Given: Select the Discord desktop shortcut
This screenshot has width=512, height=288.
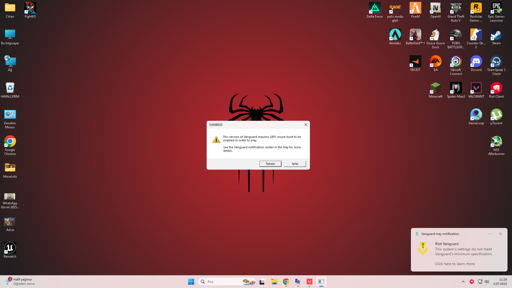Looking at the screenshot, I should click(476, 64).
